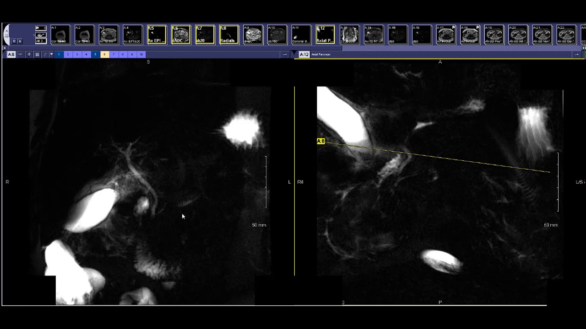Click the link series chain icon

pos(21,54)
